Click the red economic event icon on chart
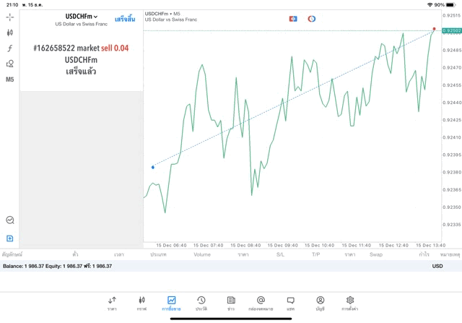Image resolution: width=462 pixels, height=323 pixels. point(293,19)
